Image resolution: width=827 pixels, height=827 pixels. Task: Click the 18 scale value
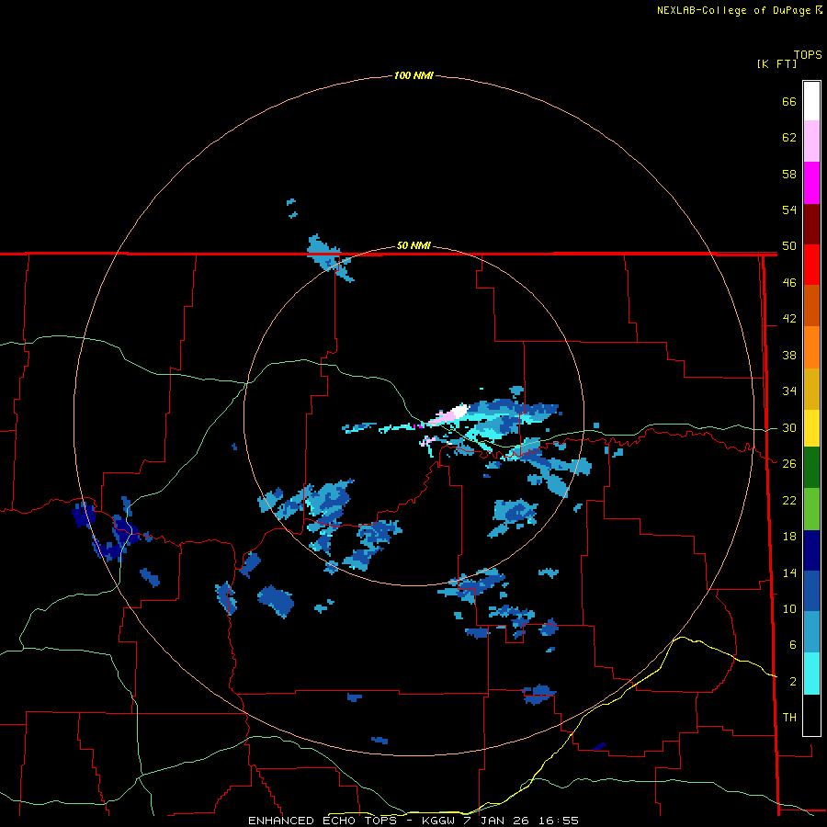789,537
